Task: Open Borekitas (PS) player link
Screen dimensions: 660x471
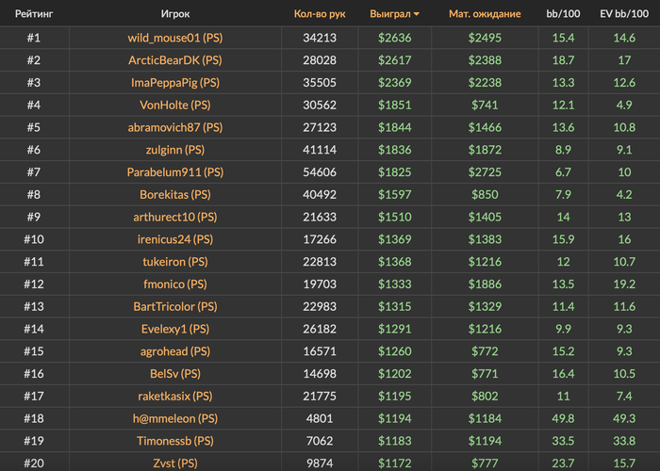Action: coord(174,195)
